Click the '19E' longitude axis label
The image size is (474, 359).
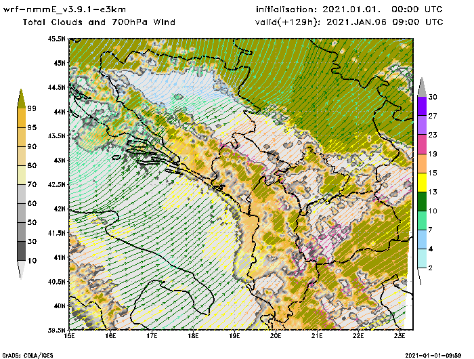point(234,336)
